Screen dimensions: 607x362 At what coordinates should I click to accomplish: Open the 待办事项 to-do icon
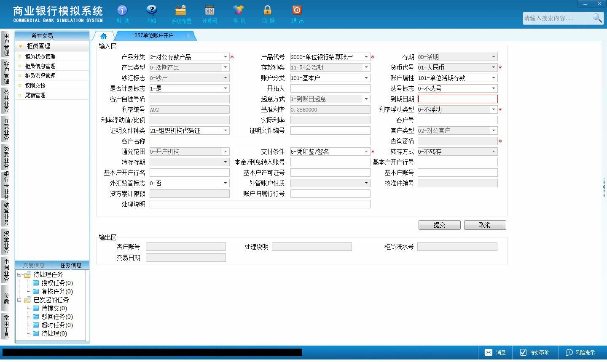tap(523, 352)
